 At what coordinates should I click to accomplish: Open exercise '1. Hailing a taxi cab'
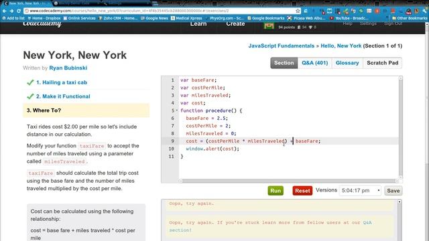click(62, 82)
